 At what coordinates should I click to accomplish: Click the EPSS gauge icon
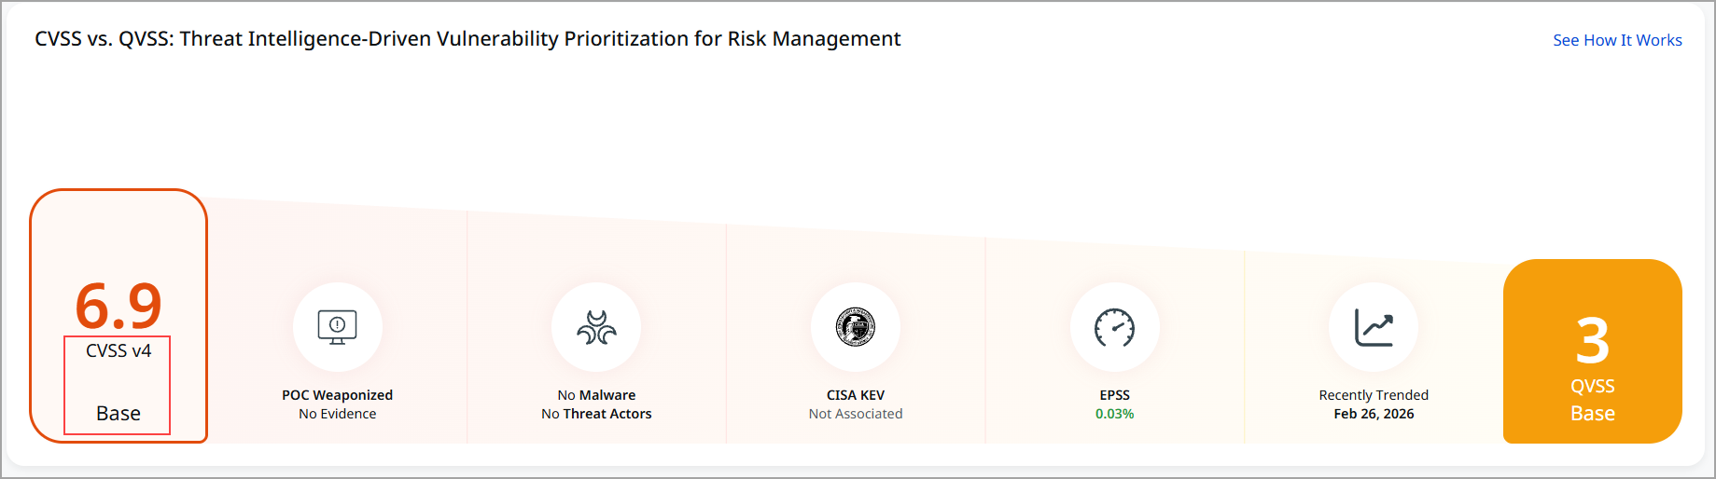click(1114, 327)
